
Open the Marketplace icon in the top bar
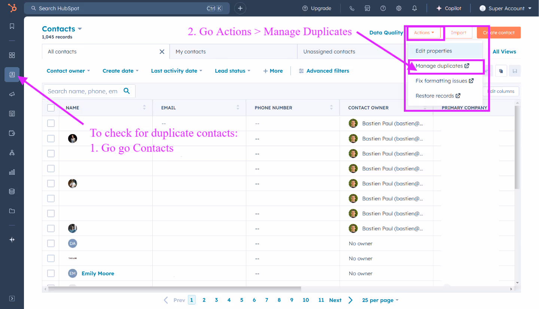pyautogui.click(x=367, y=8)
